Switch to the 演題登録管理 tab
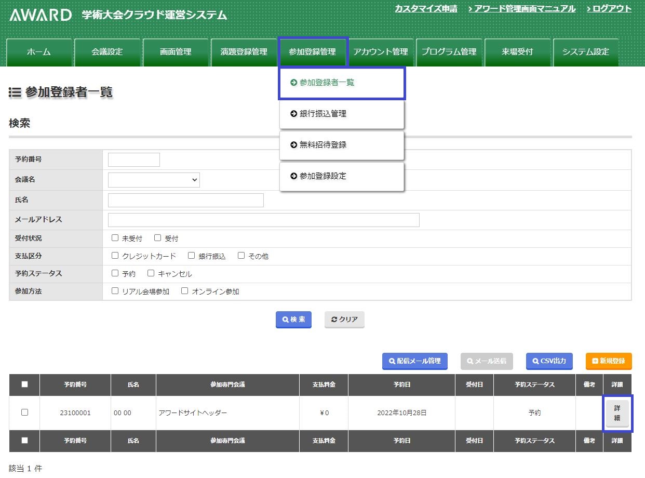The width and height of the screenshot is (645, 478). 244,52
